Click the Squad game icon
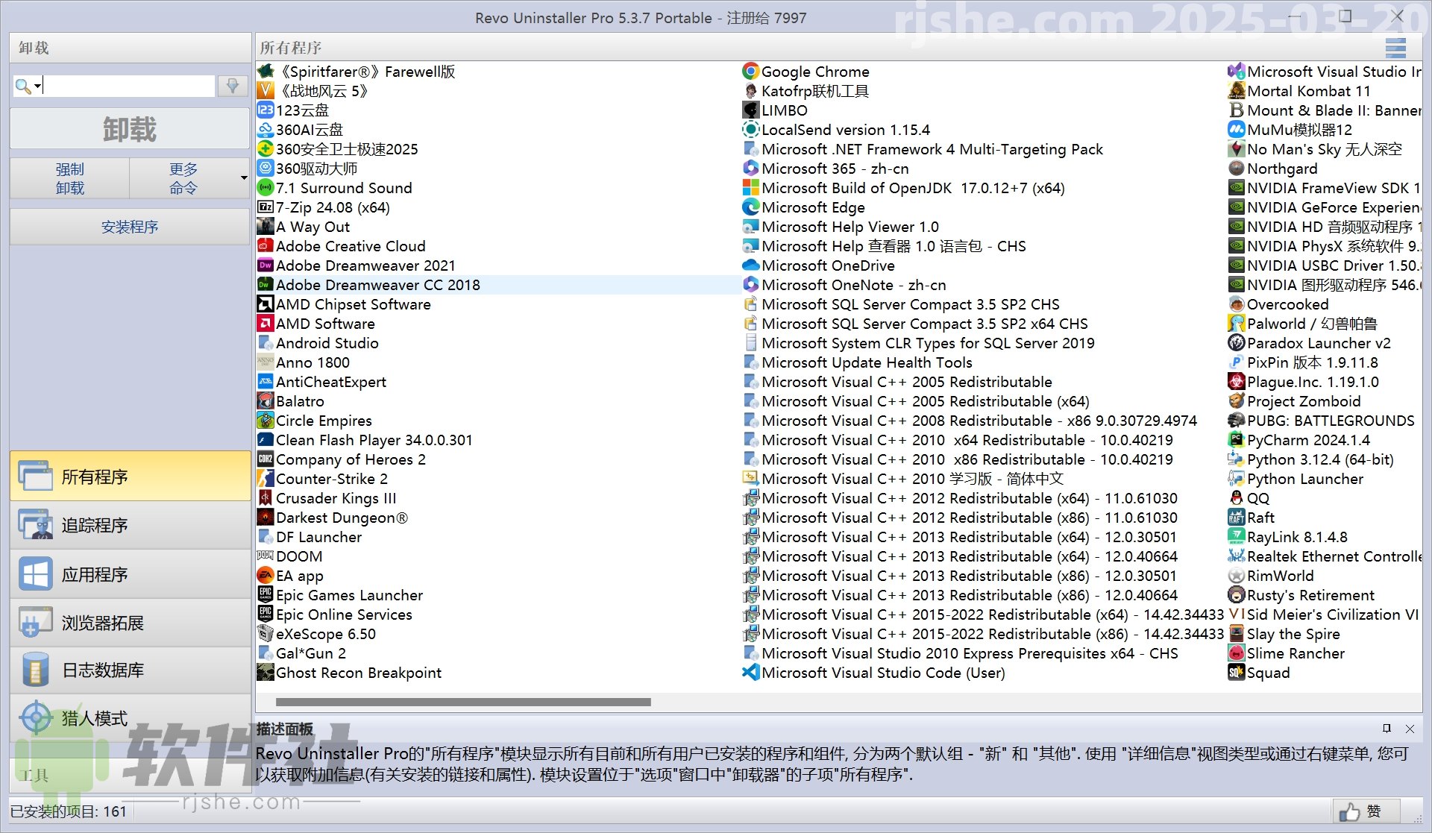Screen dimensions: 1432x833 1236,673
